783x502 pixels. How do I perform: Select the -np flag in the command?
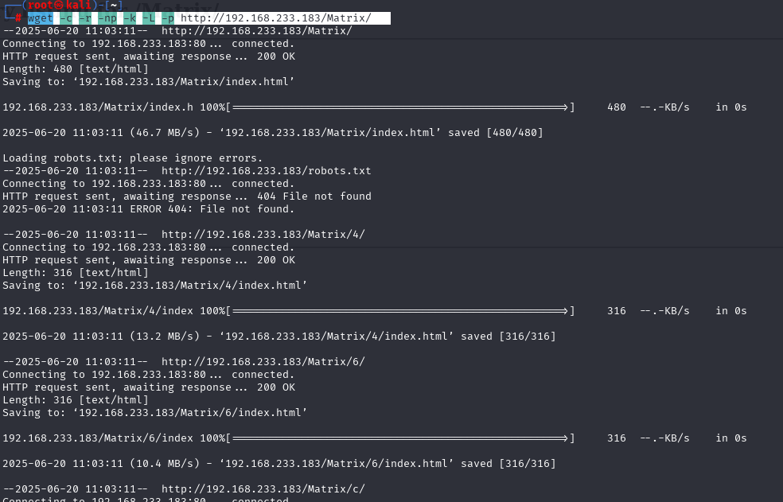tap(107, 18)
